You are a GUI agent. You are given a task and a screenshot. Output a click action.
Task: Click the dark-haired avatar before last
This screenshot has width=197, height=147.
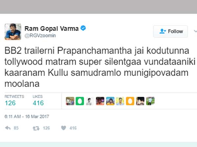pos(140,101)
